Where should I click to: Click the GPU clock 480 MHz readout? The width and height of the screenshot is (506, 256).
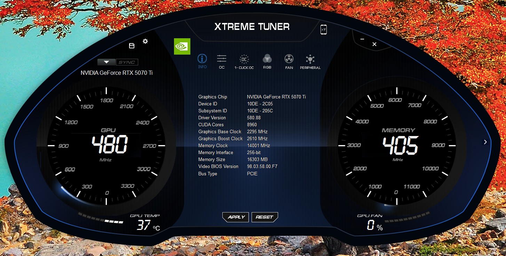110,145
